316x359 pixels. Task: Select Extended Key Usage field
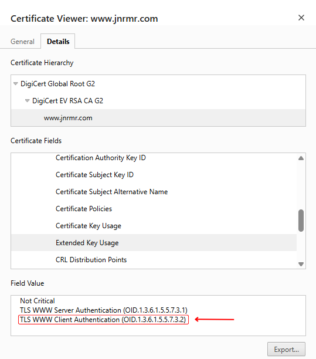click(154, 243)
